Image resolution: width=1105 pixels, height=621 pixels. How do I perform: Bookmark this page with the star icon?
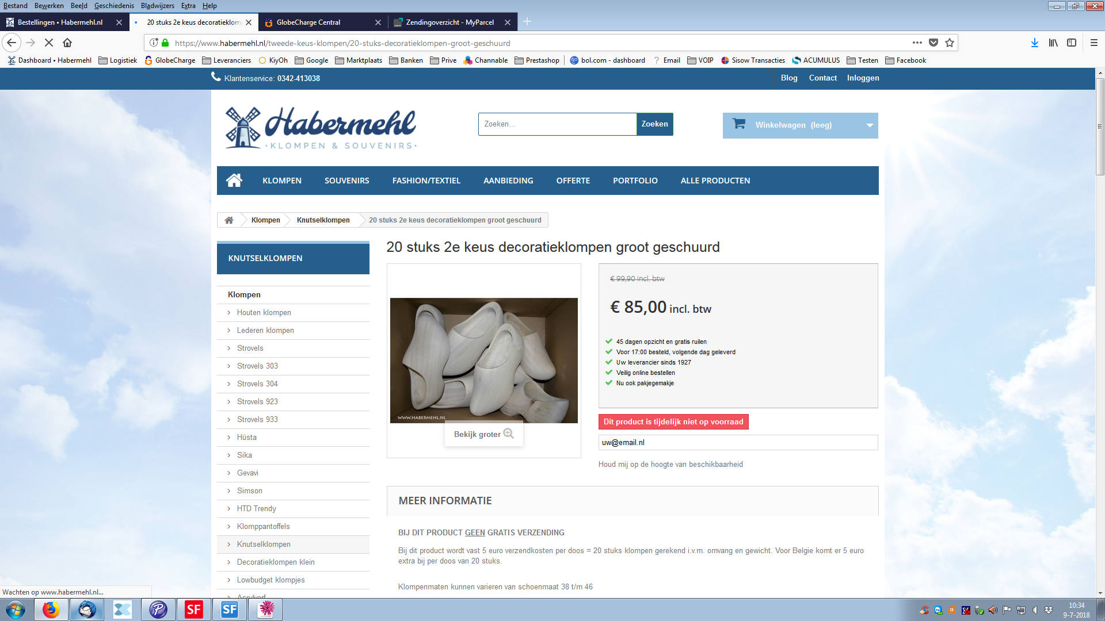pos(950,43)
